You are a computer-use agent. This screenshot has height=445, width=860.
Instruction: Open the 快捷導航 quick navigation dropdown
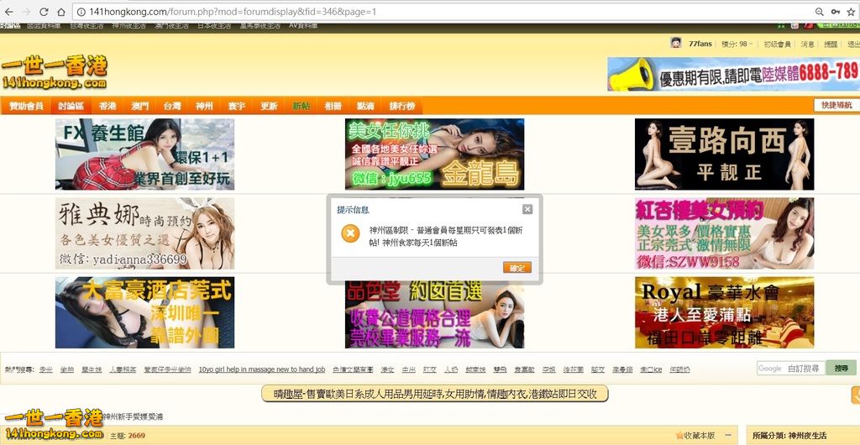point(836,106)
